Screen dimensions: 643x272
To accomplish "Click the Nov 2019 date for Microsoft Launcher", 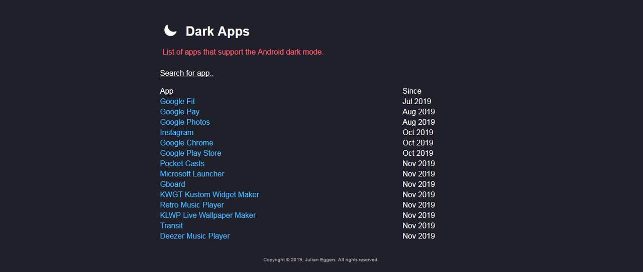I will click(418, 174).
